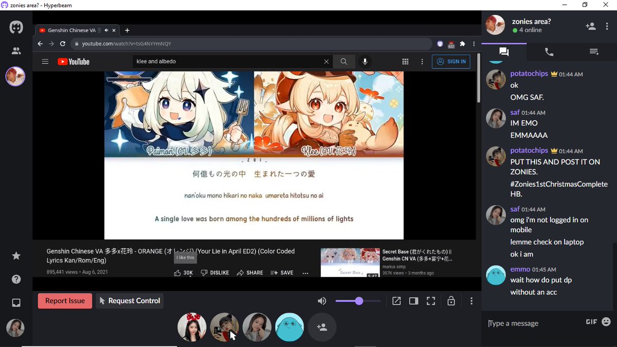617x347 pixels.
Task: Open YouTube settings three-dot menu
Action: 421,62
